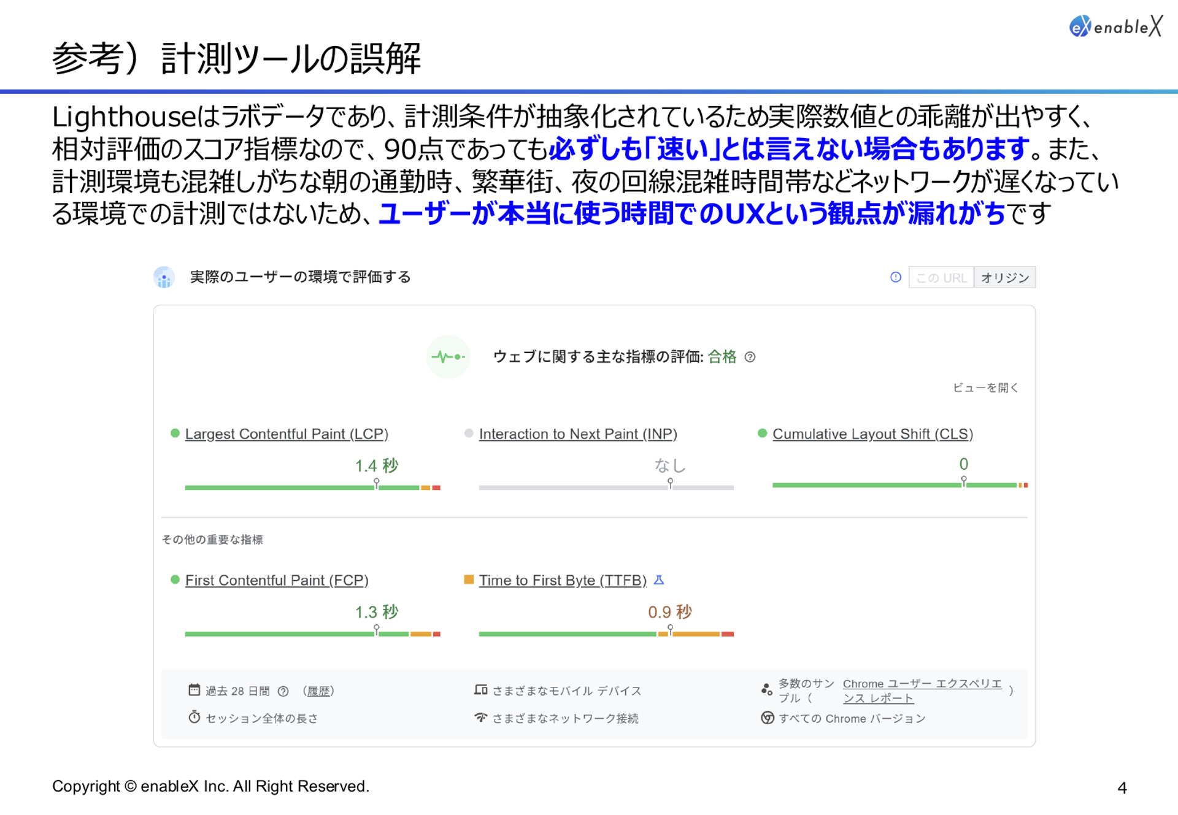
Task: Click the wifi icon beside さまざまなネットワーク接続
Action: point(481,717)
